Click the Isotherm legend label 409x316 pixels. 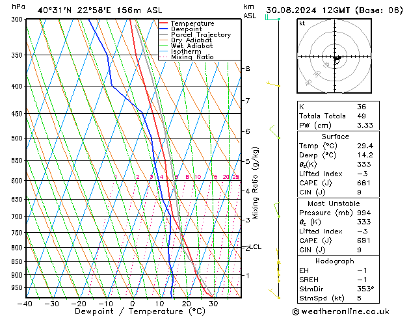186,51
